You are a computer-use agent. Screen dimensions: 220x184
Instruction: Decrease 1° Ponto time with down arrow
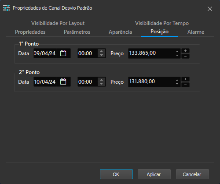coord(101,55)
